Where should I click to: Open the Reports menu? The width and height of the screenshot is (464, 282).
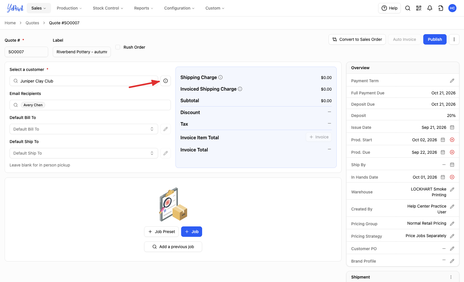[x=144, y=8]
